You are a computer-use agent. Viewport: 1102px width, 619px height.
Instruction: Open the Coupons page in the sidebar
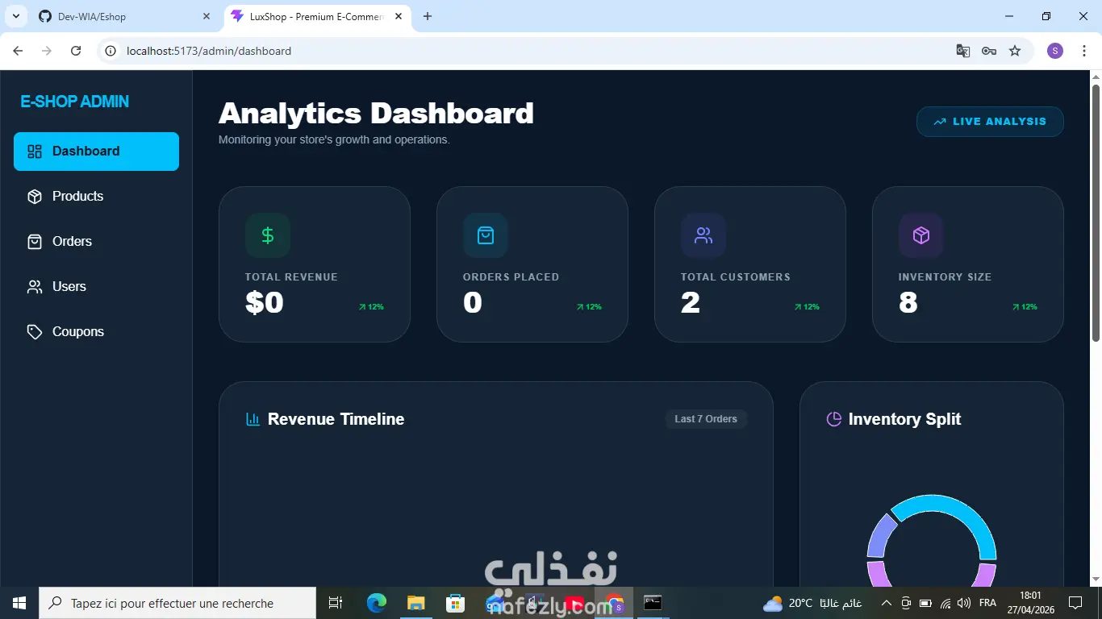pos(96,332)
